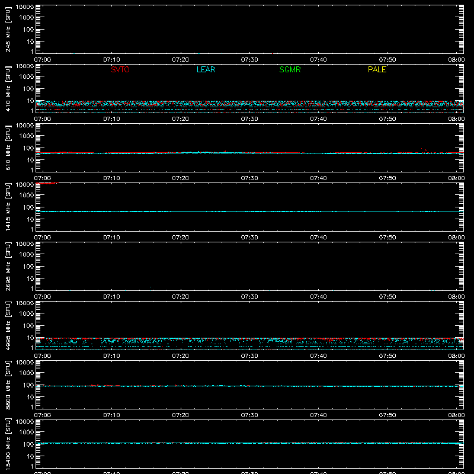Image resolution: width=474 pixels, height=474 pixels.
Task: Select the 4995 MHz [SFU] axis title
Action: (8, 325)
